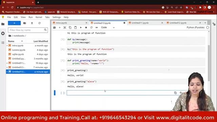
Task: Open the property inspector gear icon on the right sidebar
Action: click(x=214, y=24)
